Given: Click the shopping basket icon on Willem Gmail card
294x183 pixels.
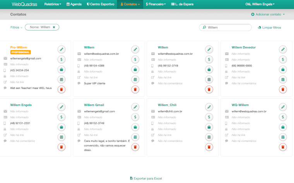Looking at the screenshot, I should point(135,127).
